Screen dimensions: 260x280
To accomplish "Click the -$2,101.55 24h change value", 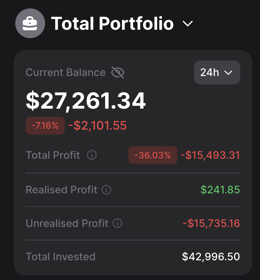I will pos(97,125).
